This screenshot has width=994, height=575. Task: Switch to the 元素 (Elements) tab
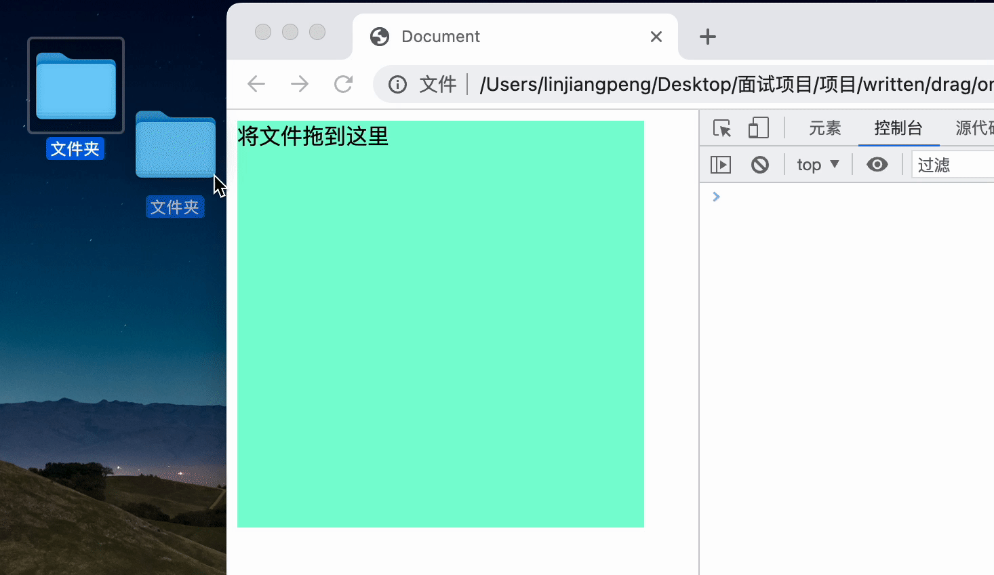pyautogui.click(x=824, y=127)
